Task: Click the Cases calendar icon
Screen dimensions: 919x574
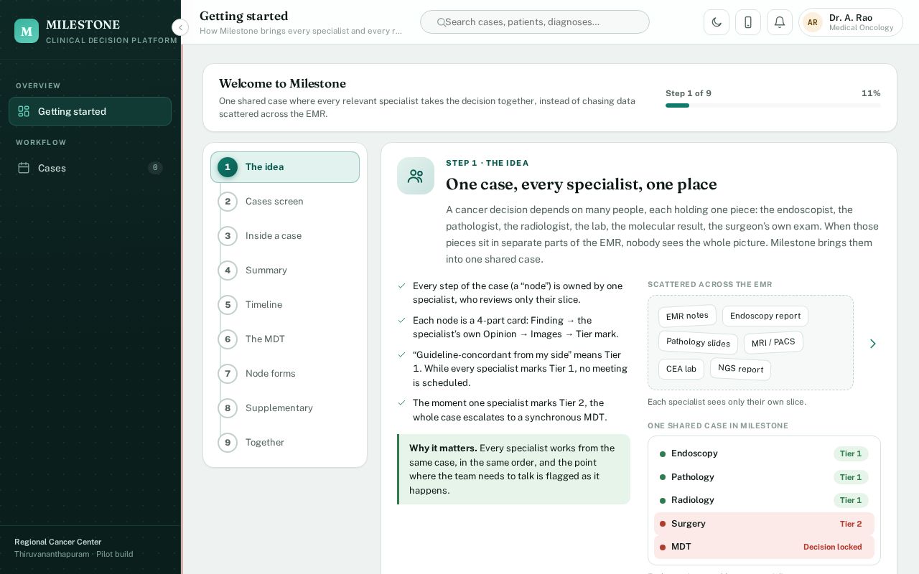Action: coord(24,168)
